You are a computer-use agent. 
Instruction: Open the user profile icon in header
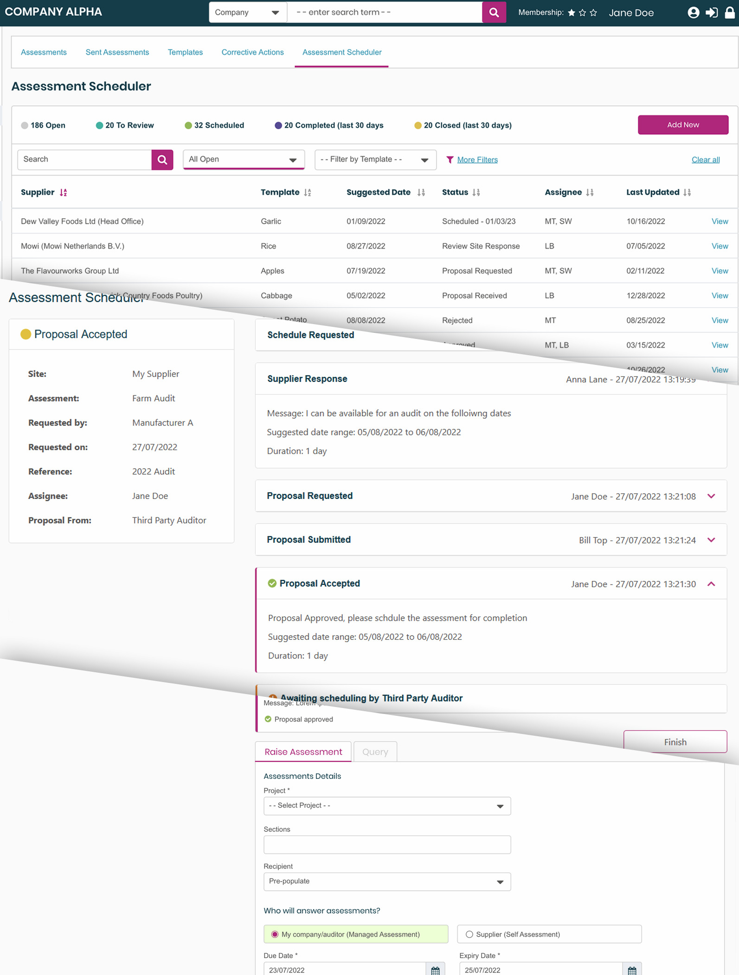click(x=693, y=13)
